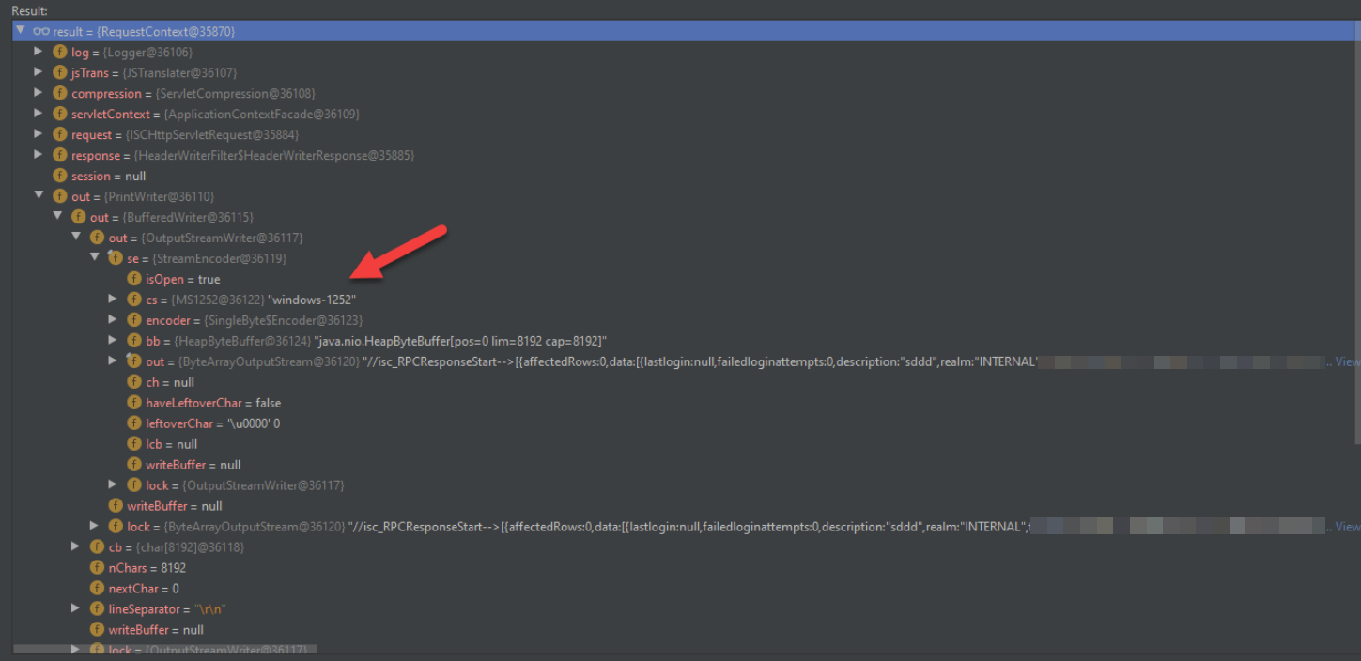Click the field icon for session variable

60,177
